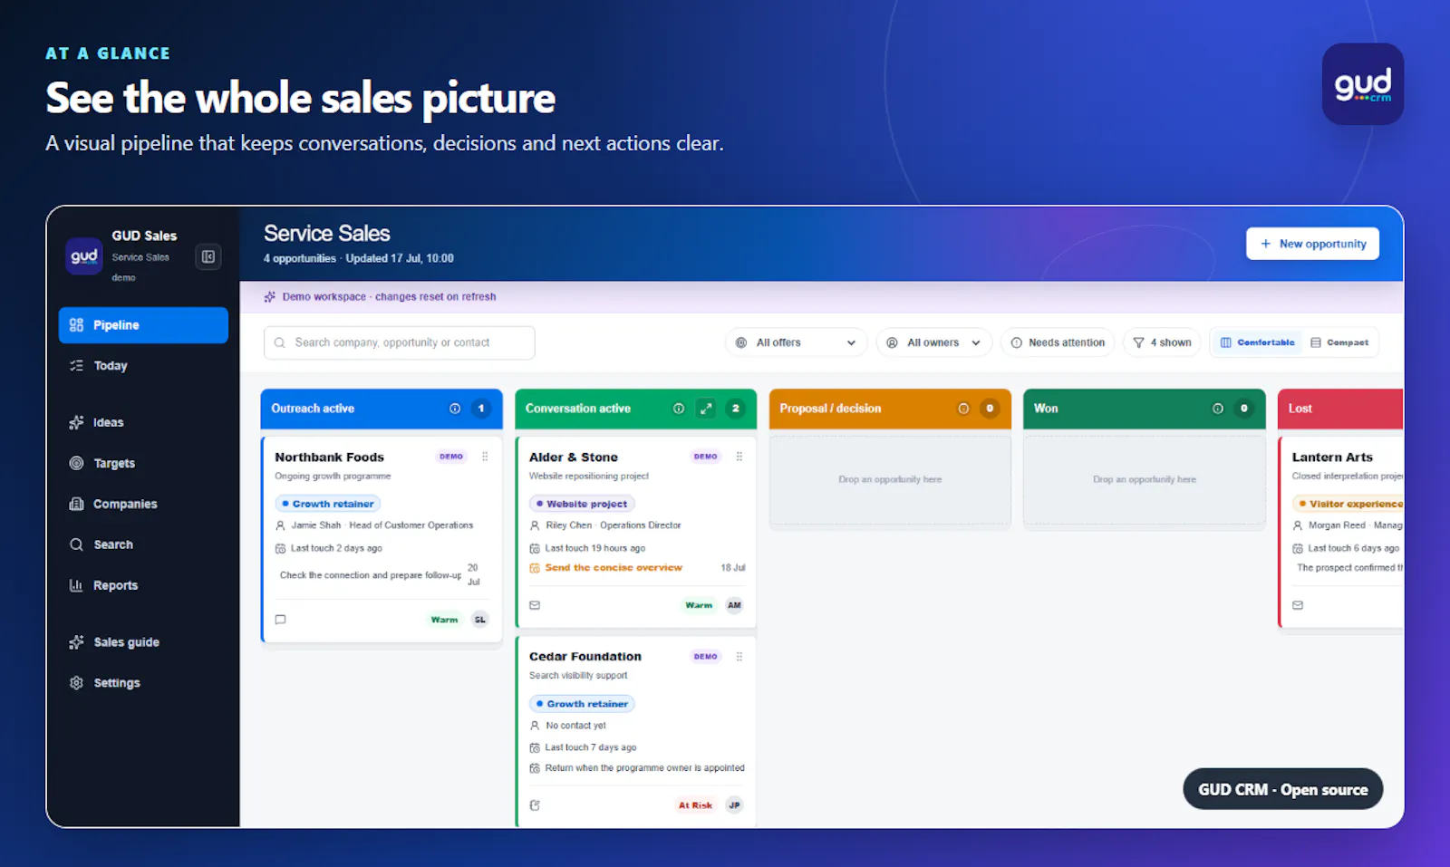Screen dimensions: 1450x867
Task: Click the Warm status on Northbank Foods card
Action: [444, 620]
